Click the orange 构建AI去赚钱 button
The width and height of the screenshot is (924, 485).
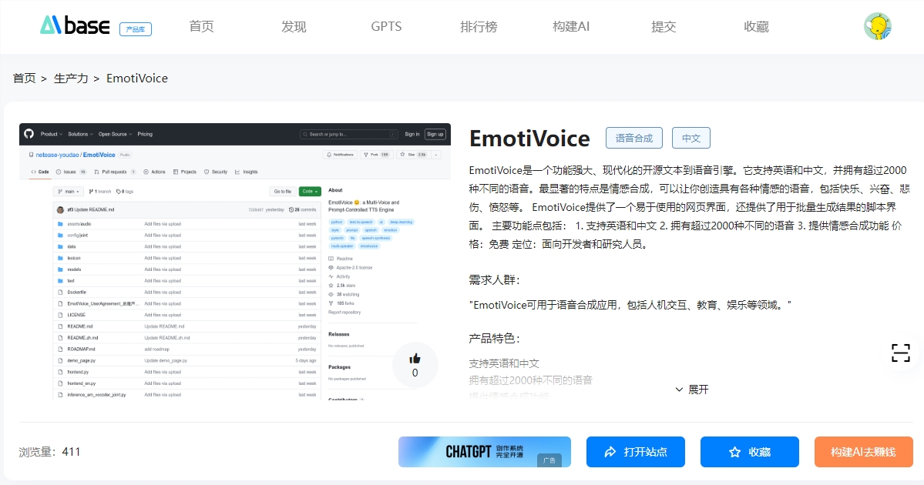pyautogui.click(x=863, y=452)
